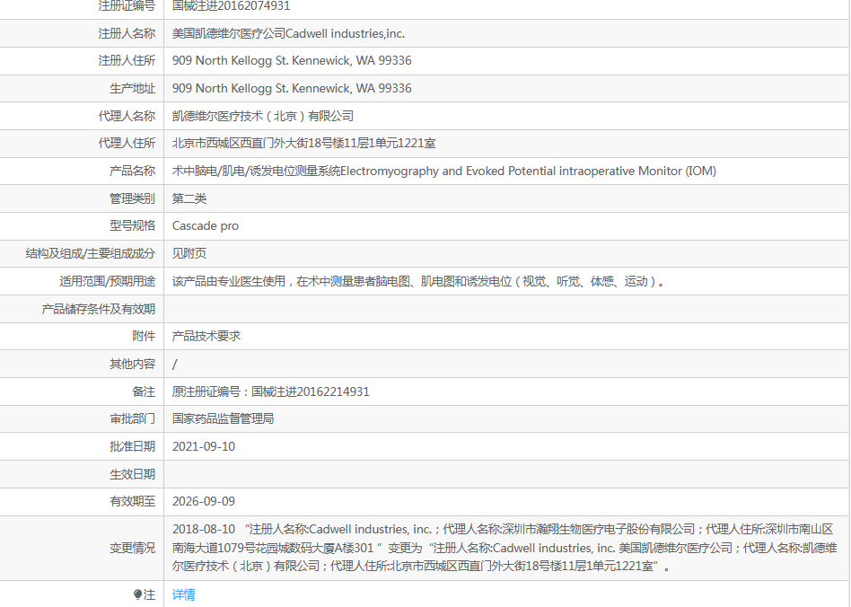This screenshot has width=851, height=607.
Task: Select approval department 国家药品监督管理局
Action: pyautogui.click(x=223, y=419)
